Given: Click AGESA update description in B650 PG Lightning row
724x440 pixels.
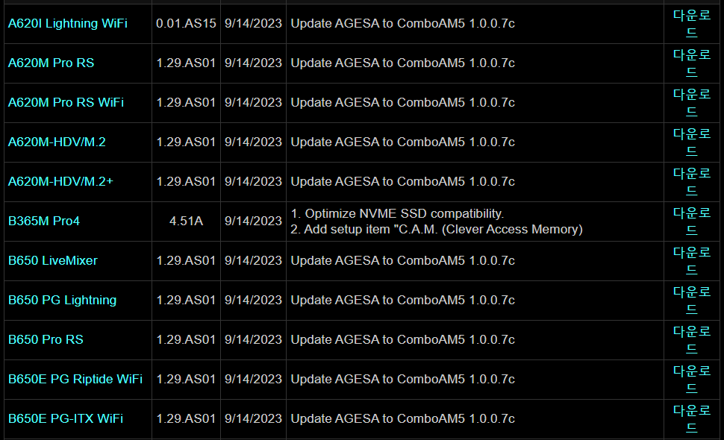Looking at the screenshot, I should click(402, 301).
